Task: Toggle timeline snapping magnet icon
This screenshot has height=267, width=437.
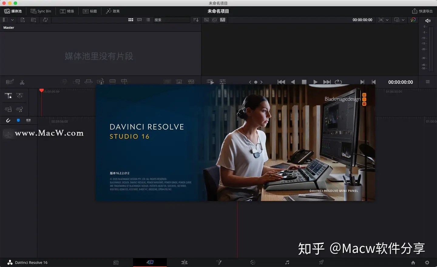Action: click(8, 121)
